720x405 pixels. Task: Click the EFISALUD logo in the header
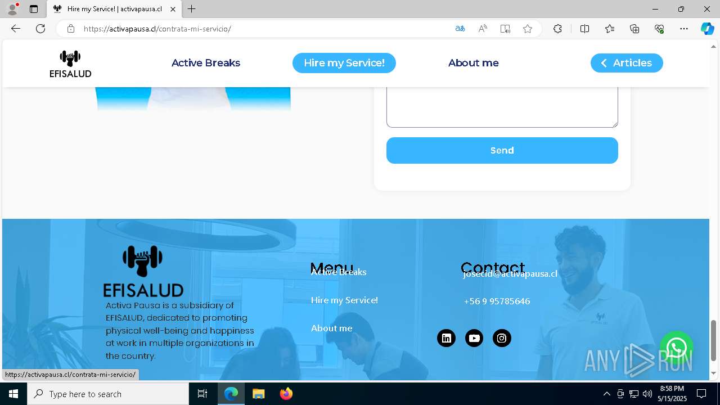pos(70,64)
